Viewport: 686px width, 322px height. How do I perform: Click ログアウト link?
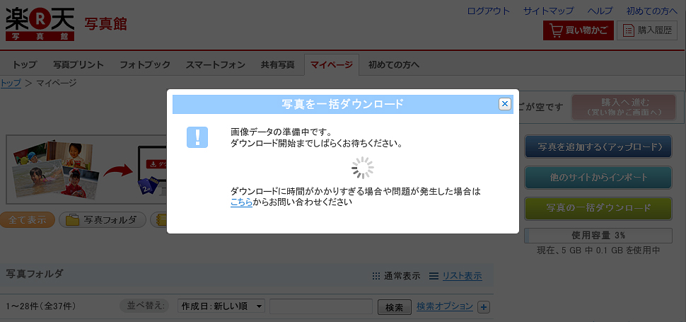(489, 11)
